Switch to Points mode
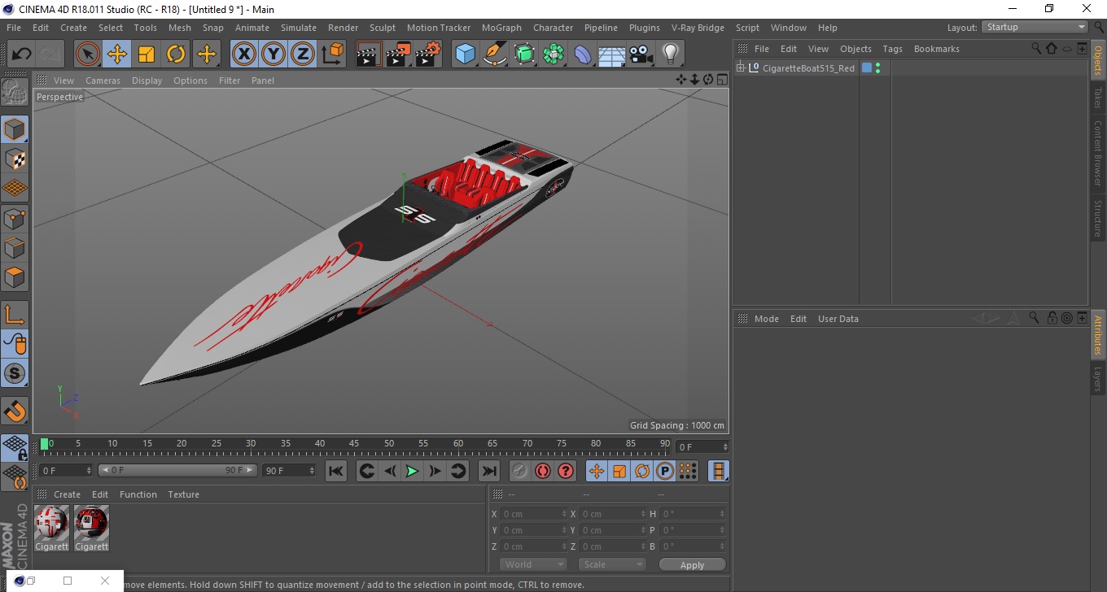This screenshot has height=592, width=1107. pos(15,218)
